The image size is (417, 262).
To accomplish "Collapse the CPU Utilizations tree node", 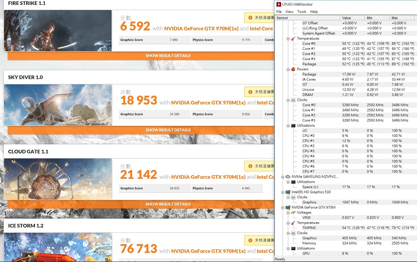I will 288,126.
